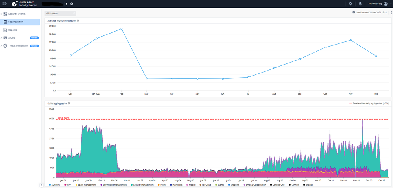Click info icon beside Average monthly ingestion
This screenshot has width=393, height=188.
[x=78, y=20]
